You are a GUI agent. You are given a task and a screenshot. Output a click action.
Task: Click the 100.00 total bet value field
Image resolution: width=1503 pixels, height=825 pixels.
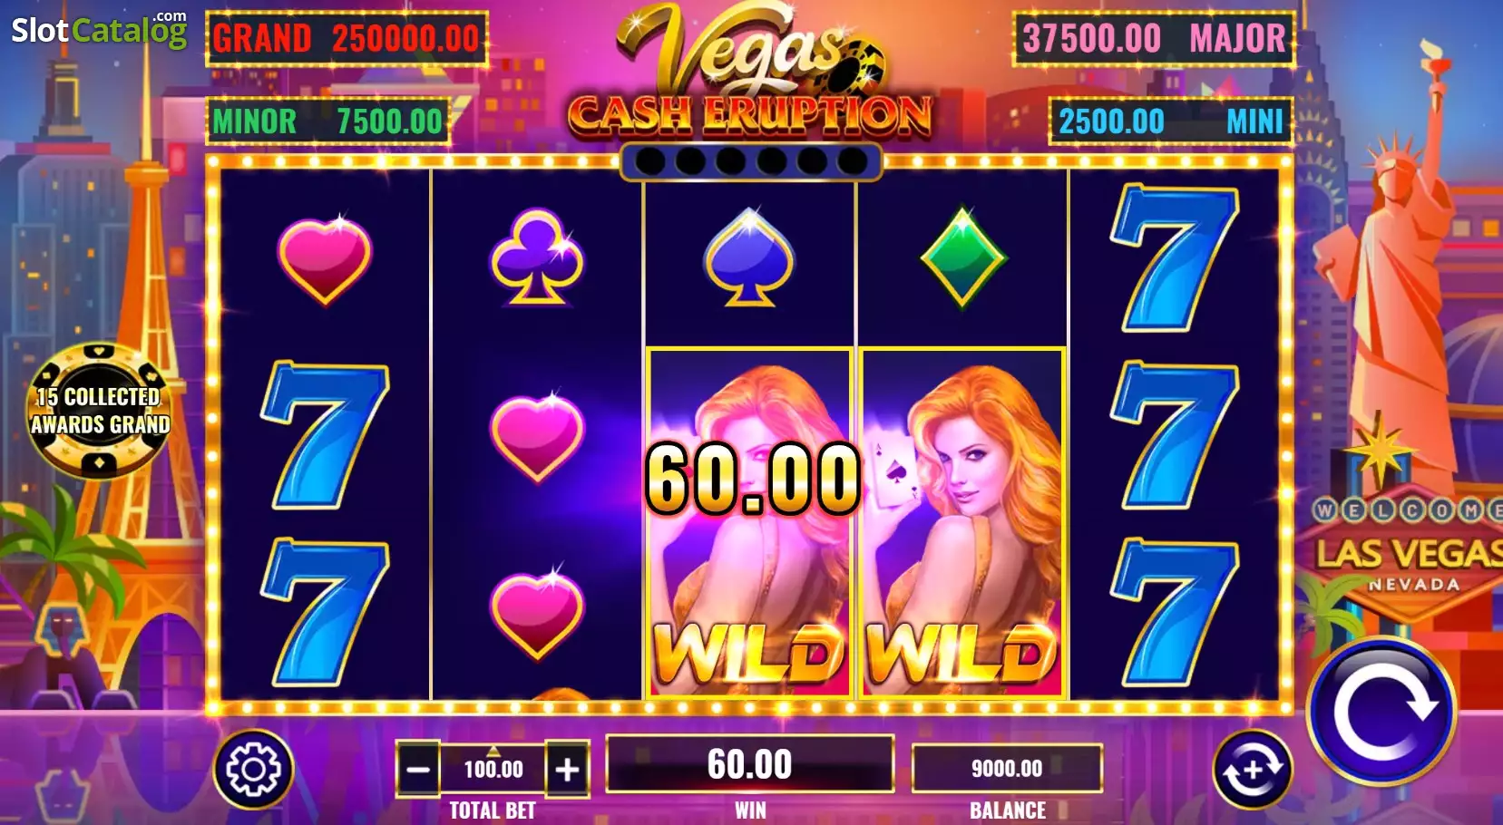[x=493, y=770]
